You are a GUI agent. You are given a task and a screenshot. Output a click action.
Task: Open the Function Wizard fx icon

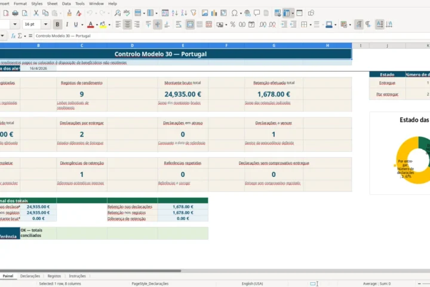click(13, 36)
